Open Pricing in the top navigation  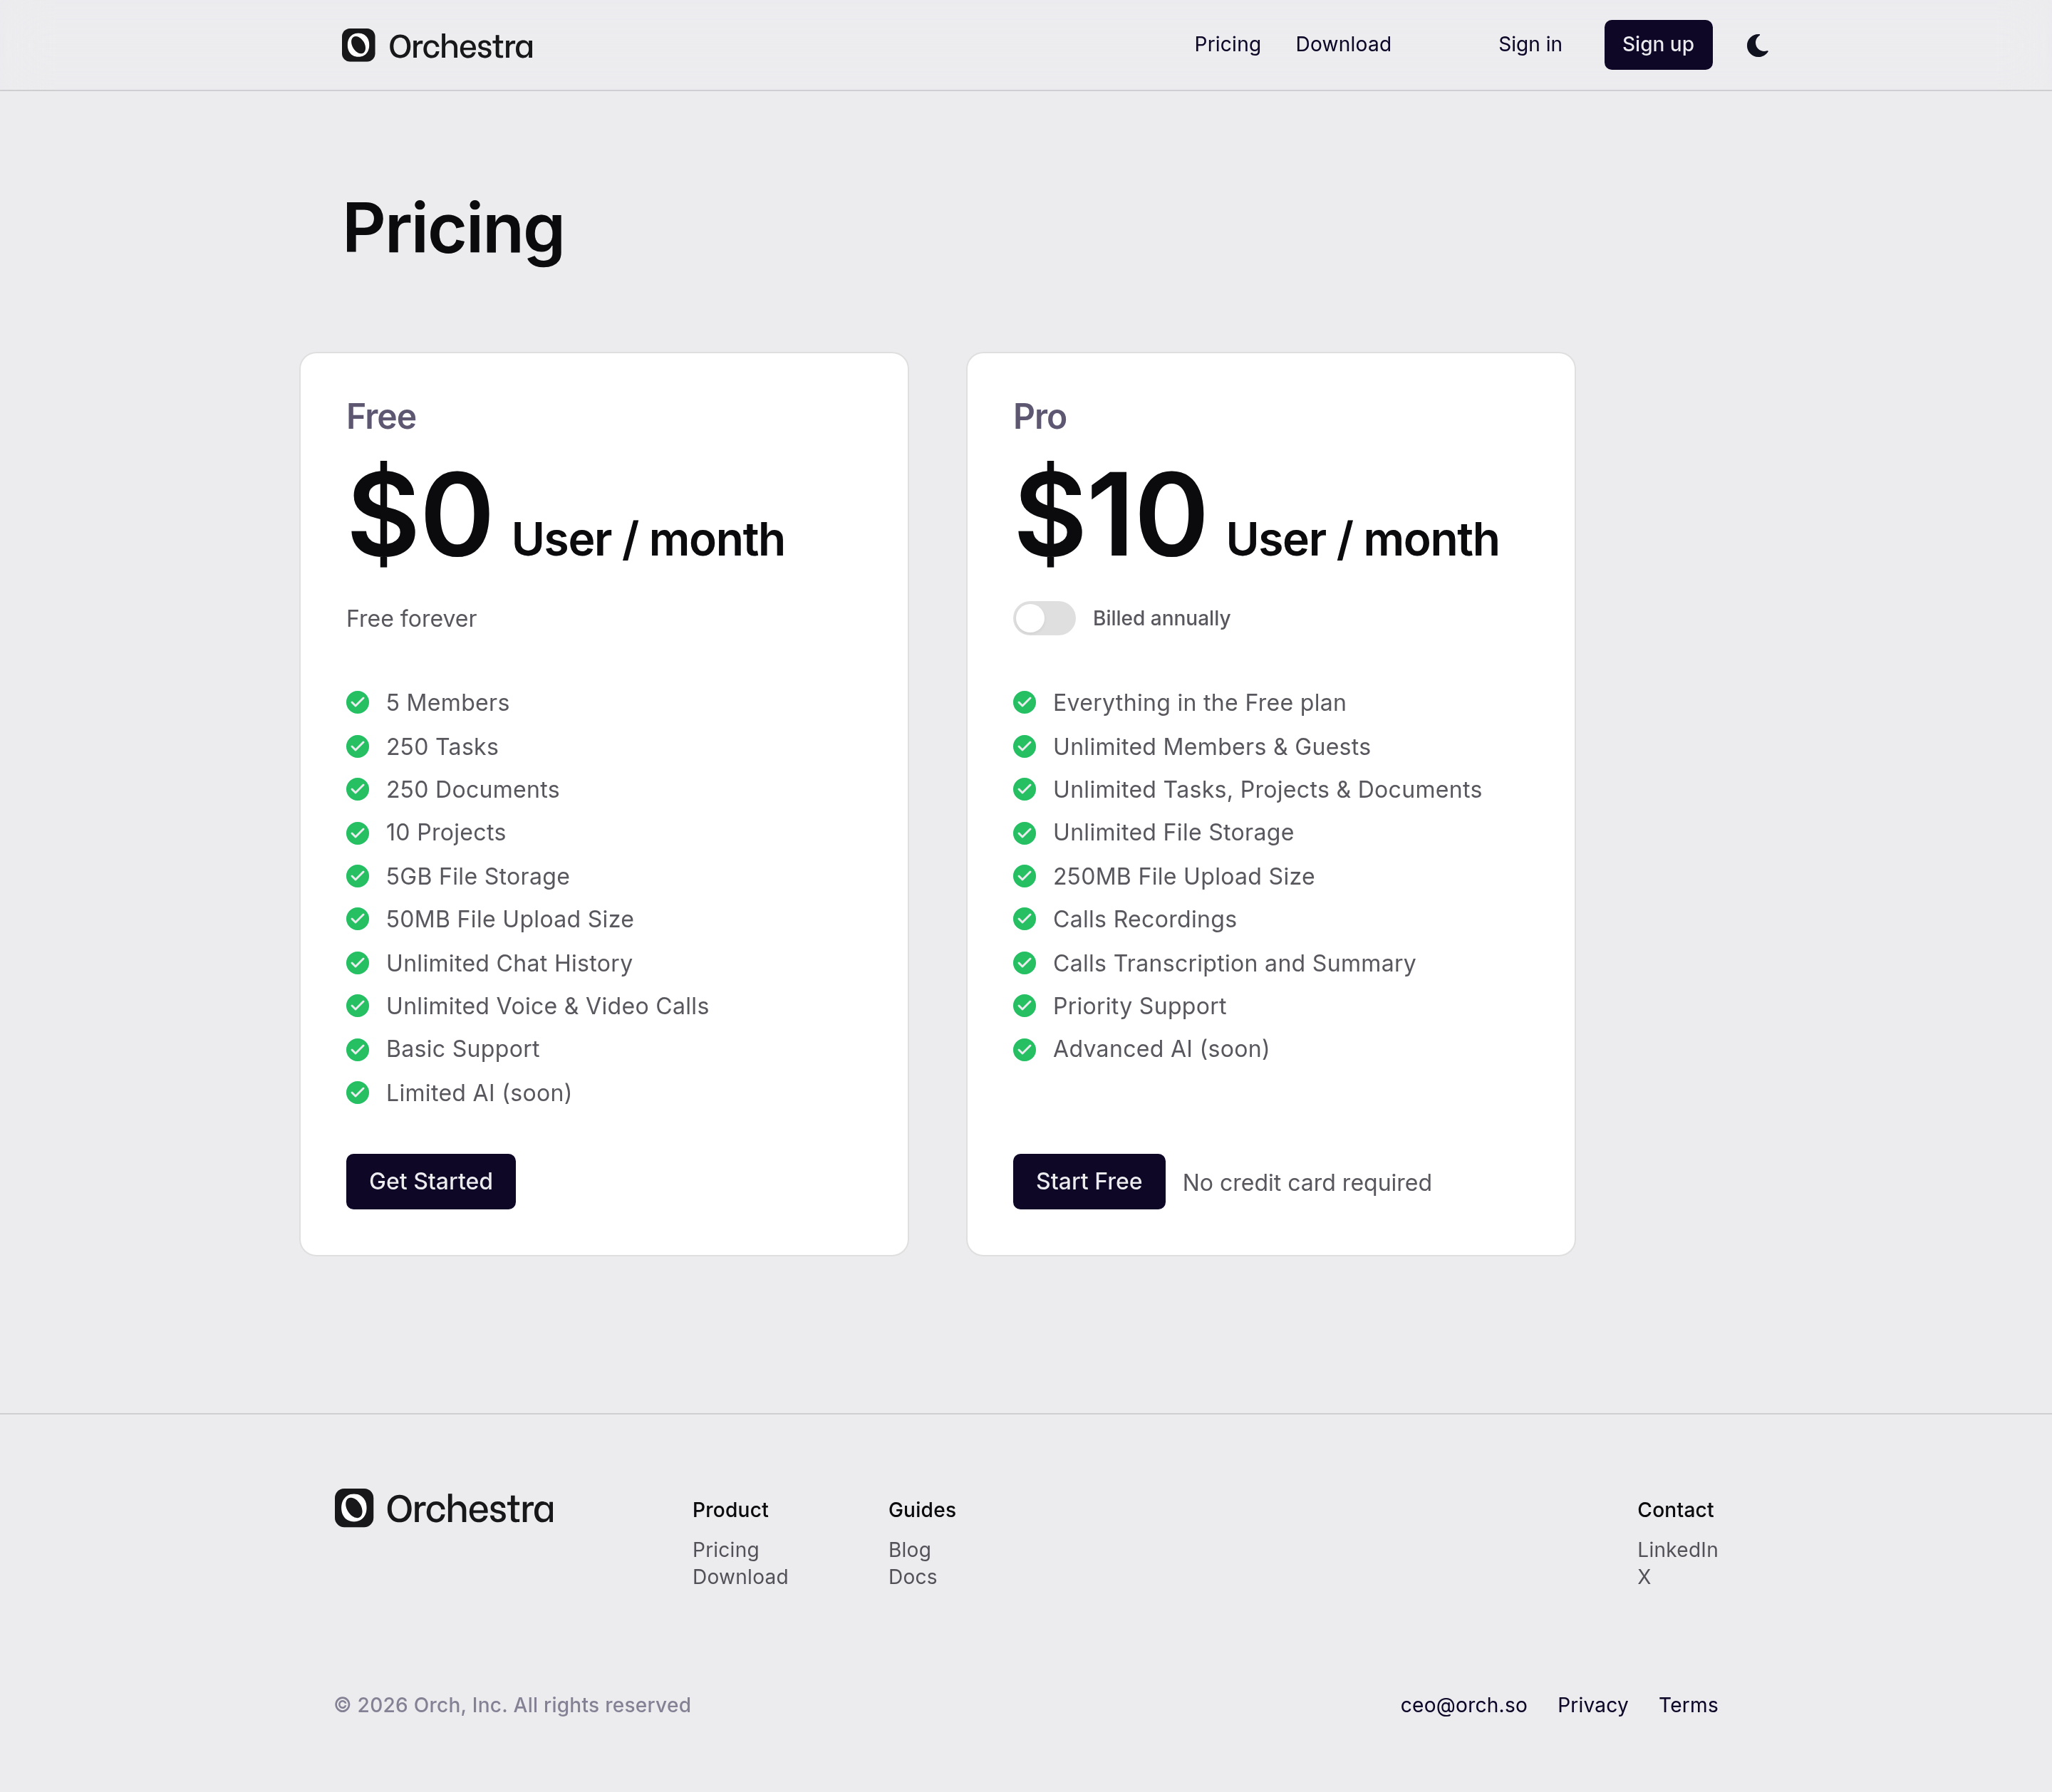pos(1227,45)
